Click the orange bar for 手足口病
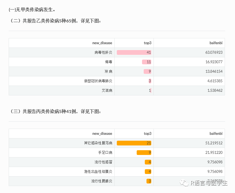This screenshot has height=193, width=235. [144, 153]
